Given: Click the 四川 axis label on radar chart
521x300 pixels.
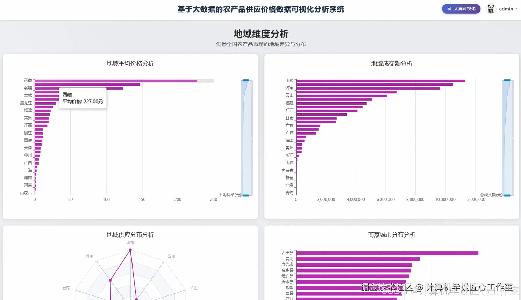Looking at the screenshot, I should click(x=171, y=256).
